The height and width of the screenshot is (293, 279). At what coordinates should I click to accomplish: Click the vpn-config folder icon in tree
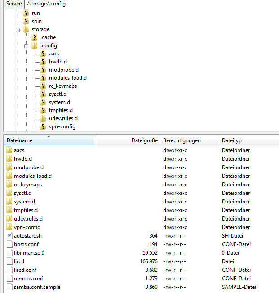point(43,126)
